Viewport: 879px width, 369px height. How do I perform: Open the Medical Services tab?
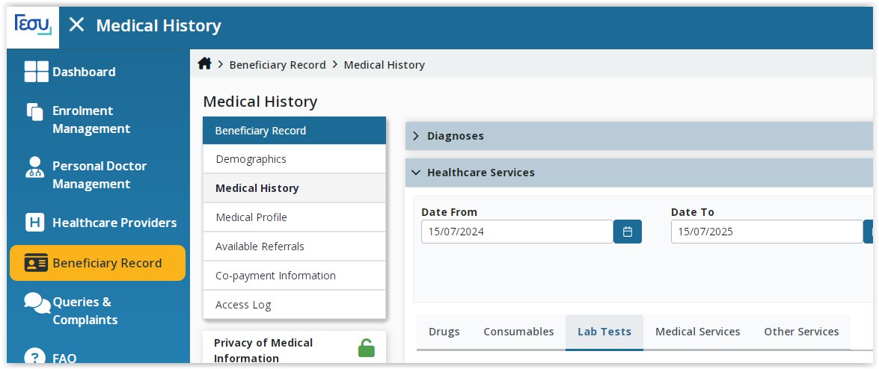(697, 332)
